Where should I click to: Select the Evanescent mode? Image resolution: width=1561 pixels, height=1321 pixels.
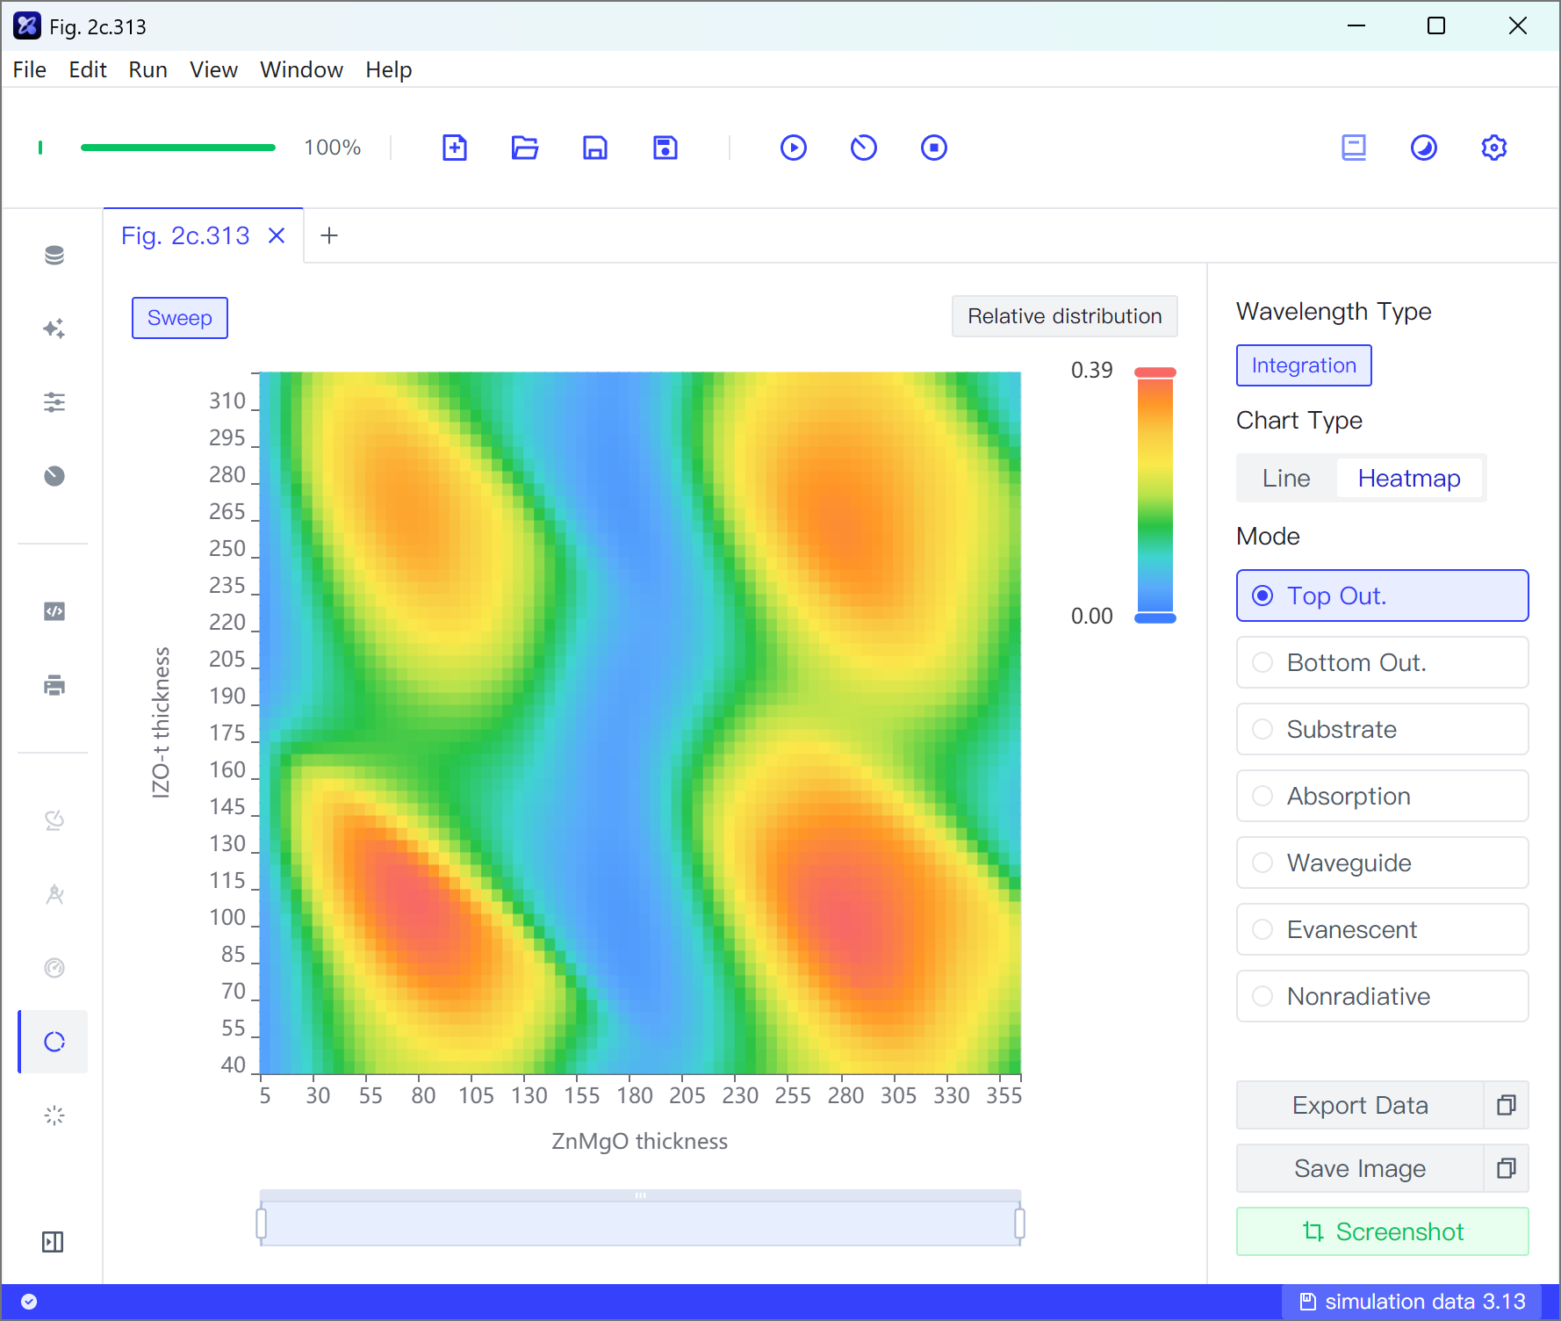coord(1382,929)
